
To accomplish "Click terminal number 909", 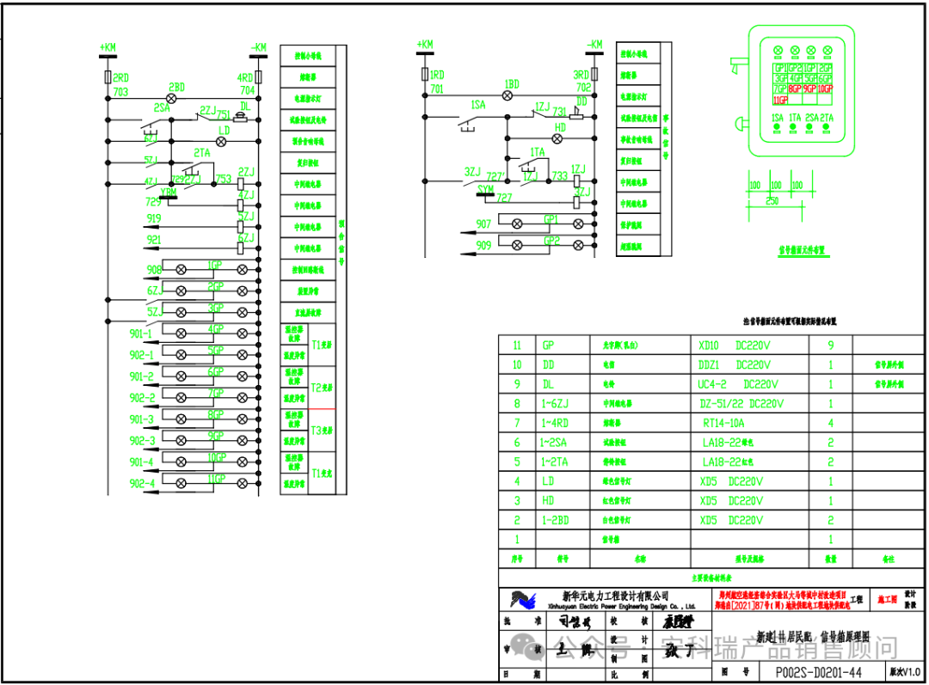I will coord(483,245).
